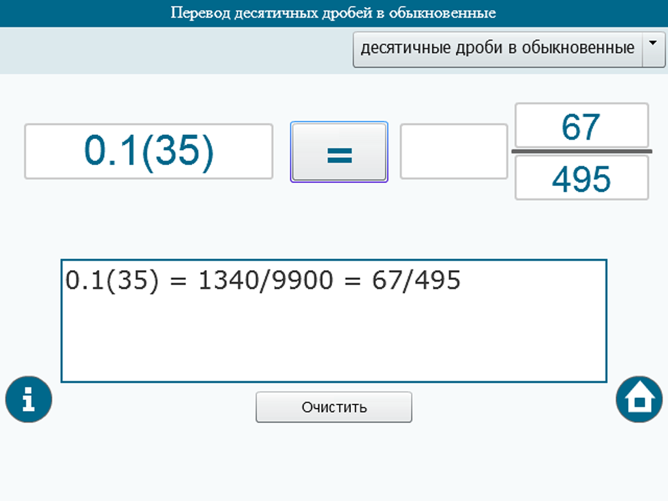The image size is (668, 501).
Task: Go to the home screen icon
Action: click(x=639, y=399)
